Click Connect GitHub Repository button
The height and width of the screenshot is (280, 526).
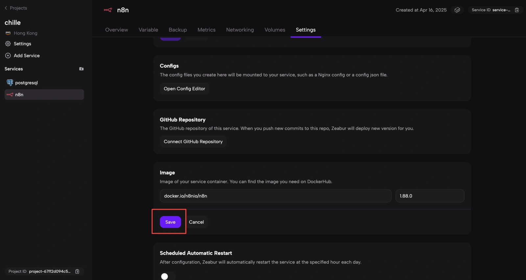click(193, 141)
